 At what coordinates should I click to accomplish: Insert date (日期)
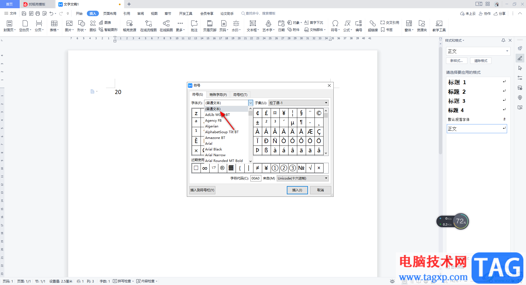[x=281, y=26]
